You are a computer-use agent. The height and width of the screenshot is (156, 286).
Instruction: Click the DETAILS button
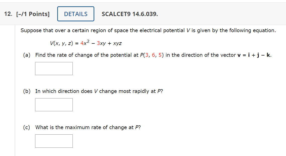tap(76, 14)
